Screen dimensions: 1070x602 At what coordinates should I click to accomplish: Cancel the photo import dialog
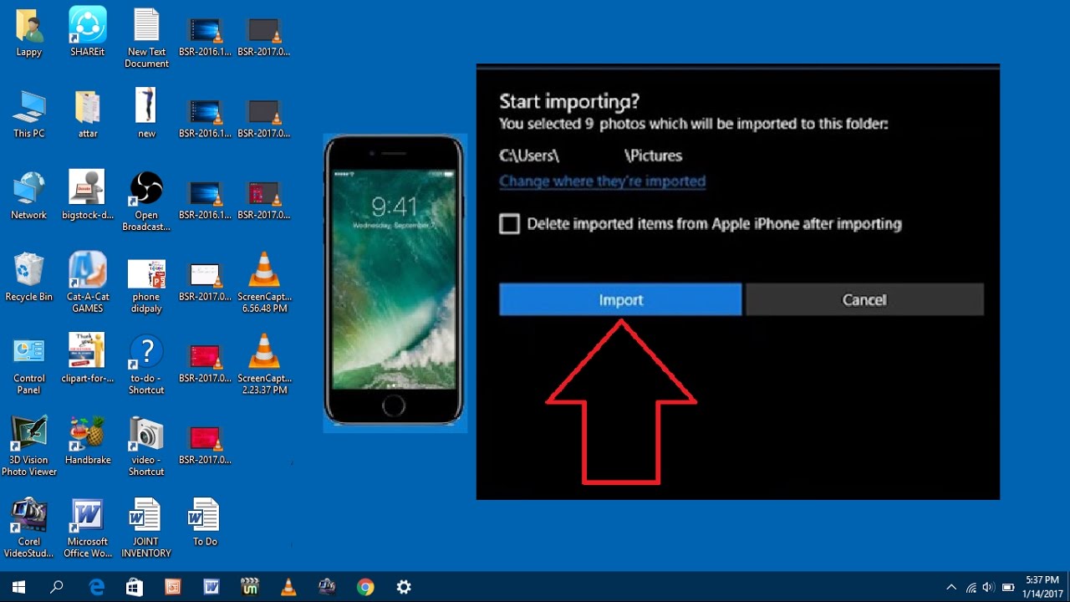point(864,299)
